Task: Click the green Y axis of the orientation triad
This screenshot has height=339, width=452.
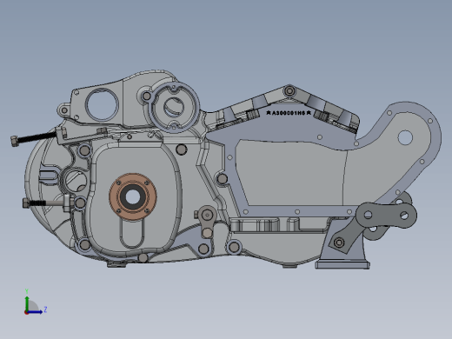Action: click(x=27, y=303)
